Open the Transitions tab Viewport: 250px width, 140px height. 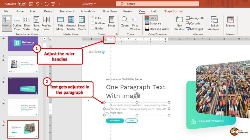point(67,11)
